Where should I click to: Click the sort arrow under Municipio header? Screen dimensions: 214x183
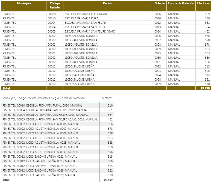4,10
